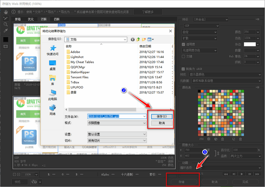Open Save in (保存在) folder dropdown
Viewport: 265px width, 187px height.
point(96,39)
